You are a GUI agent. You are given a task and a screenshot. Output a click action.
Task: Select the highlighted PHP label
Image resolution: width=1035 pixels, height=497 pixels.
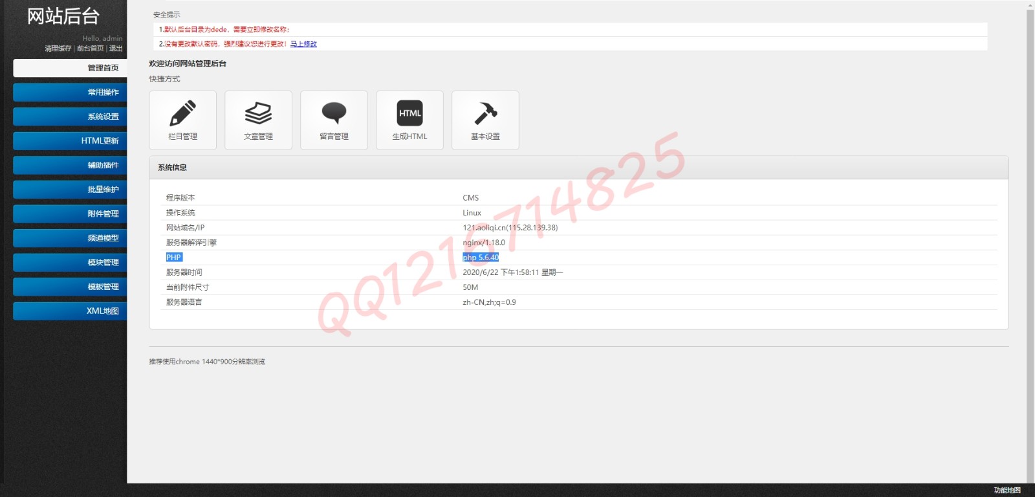[173, 258]
